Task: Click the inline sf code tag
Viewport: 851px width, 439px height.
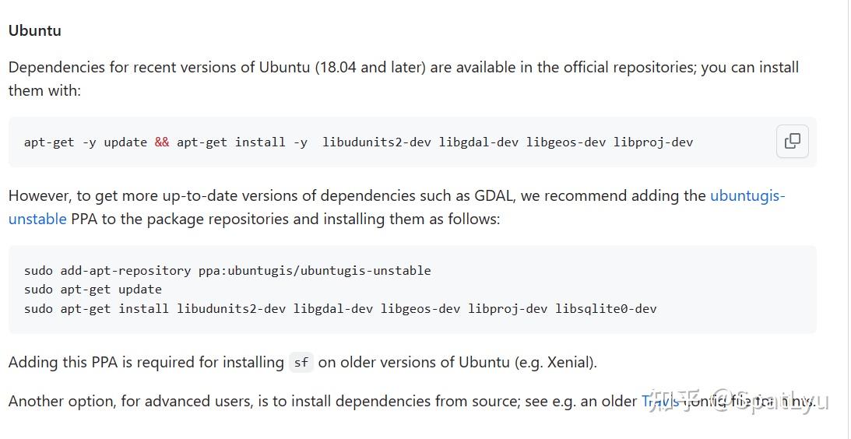Action: point(301,363)
